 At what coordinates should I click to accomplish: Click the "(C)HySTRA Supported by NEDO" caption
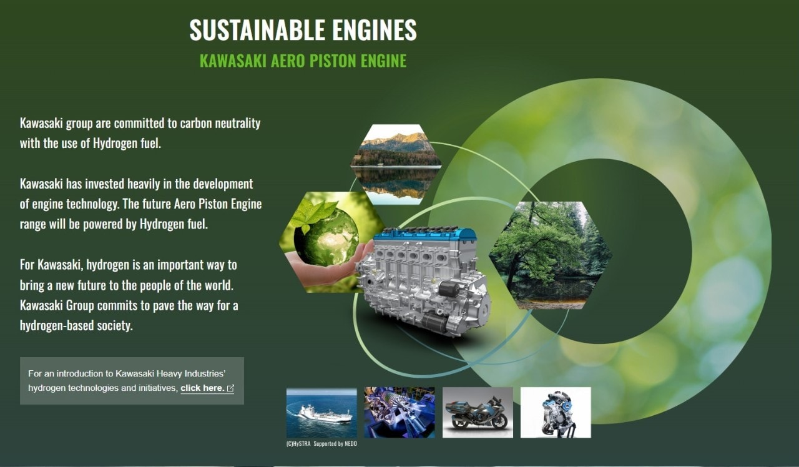(x=321, y=443)
